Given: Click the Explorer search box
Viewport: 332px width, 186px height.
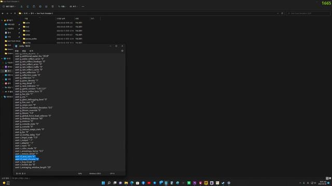Looking at the screenshot, I should (x=308, y=13).
